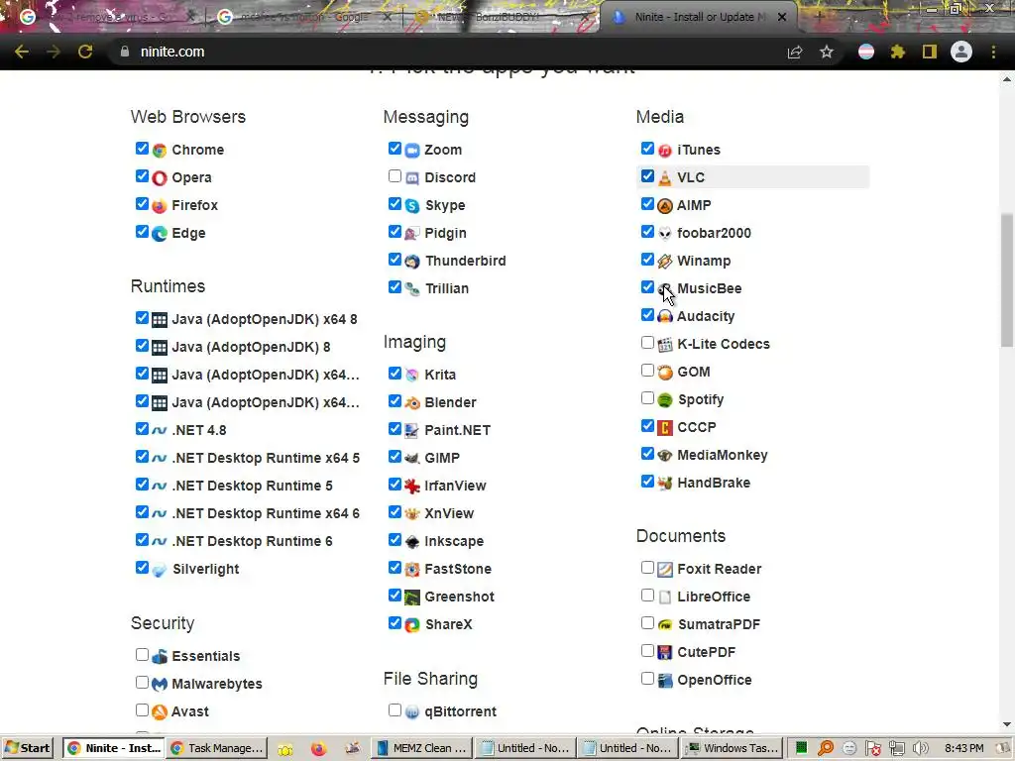
Task: Open the Windows Start button
Action: click(27, 748)
